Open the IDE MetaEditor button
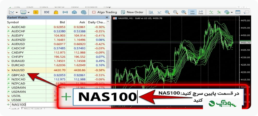This screenshot has height=116, width=258. 47,12
